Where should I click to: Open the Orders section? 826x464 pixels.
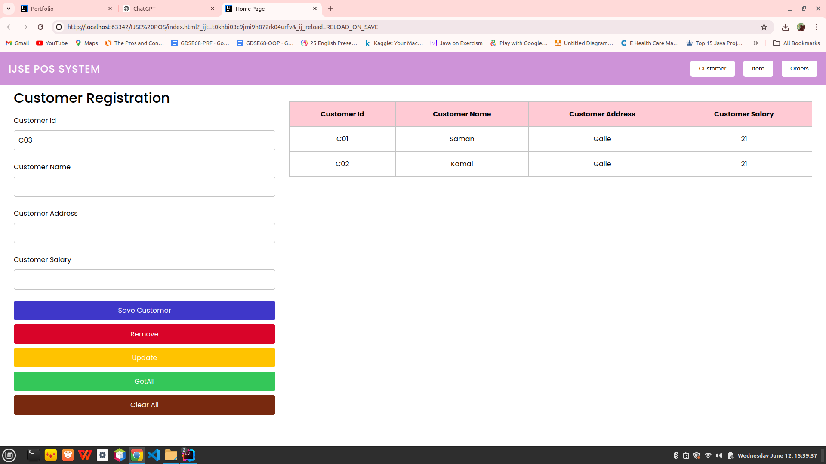tap(799, 69)
